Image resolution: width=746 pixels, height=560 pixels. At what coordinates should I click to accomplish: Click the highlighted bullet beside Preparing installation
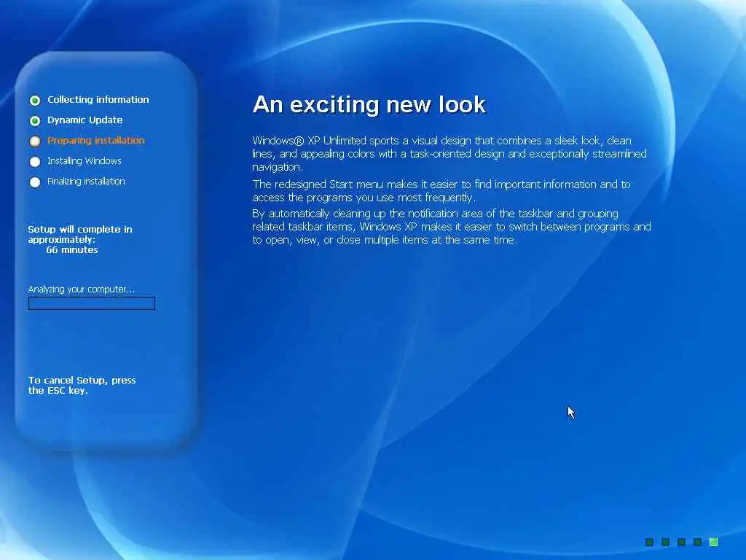point(35,141)
